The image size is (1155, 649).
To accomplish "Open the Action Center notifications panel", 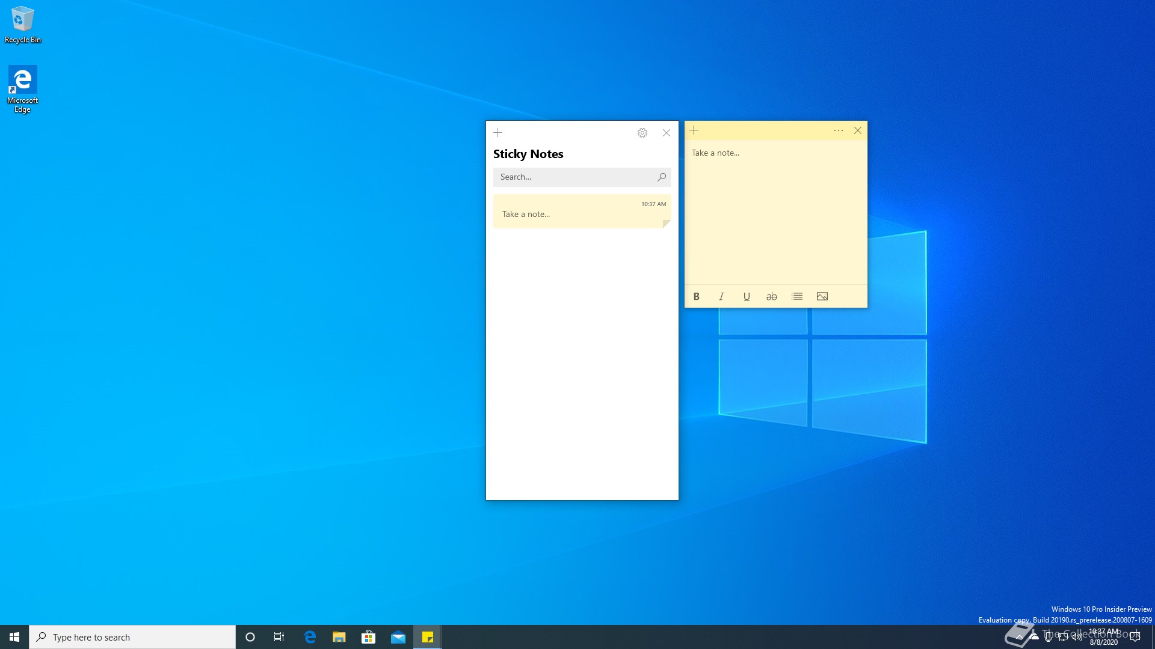I will (1135, 637).
